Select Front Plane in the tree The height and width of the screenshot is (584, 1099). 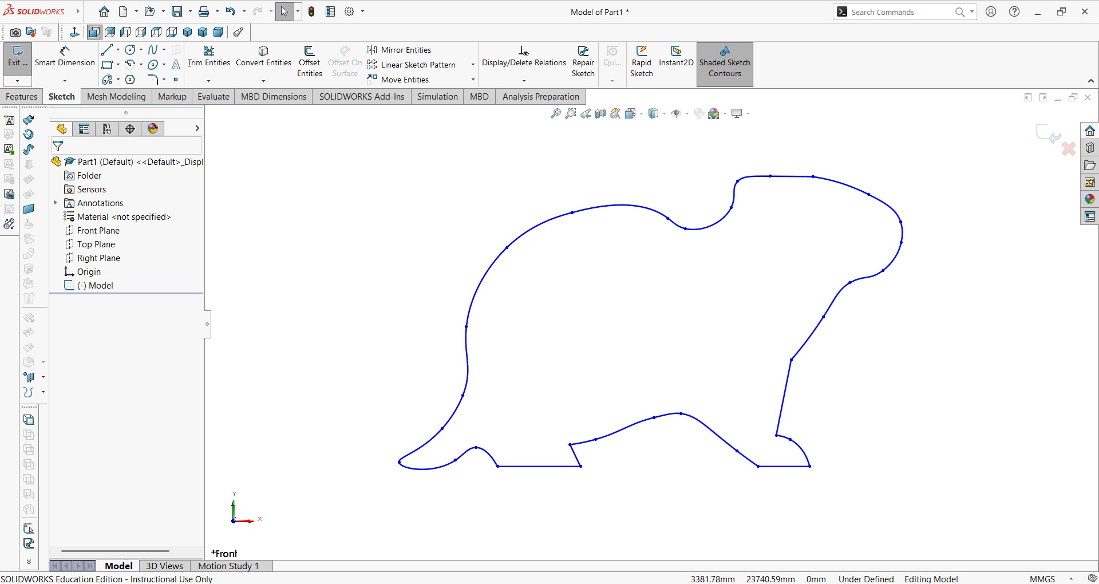click(92, 230)
